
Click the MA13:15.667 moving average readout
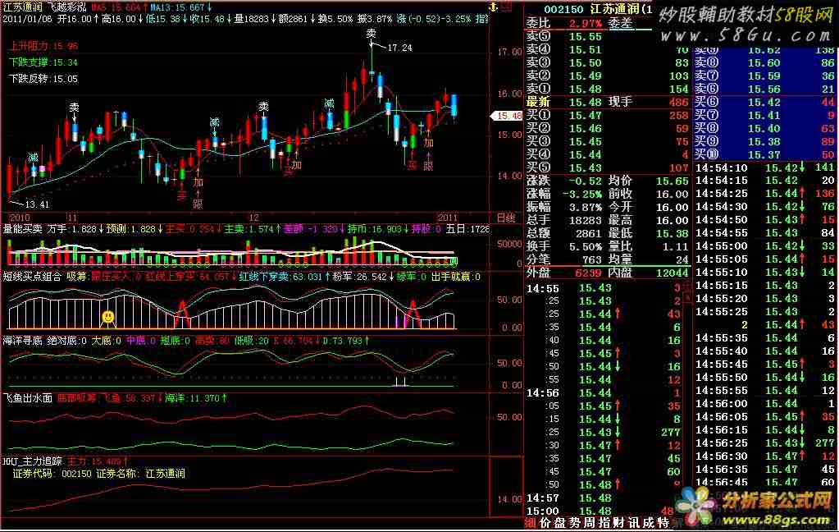coord(181,7)
